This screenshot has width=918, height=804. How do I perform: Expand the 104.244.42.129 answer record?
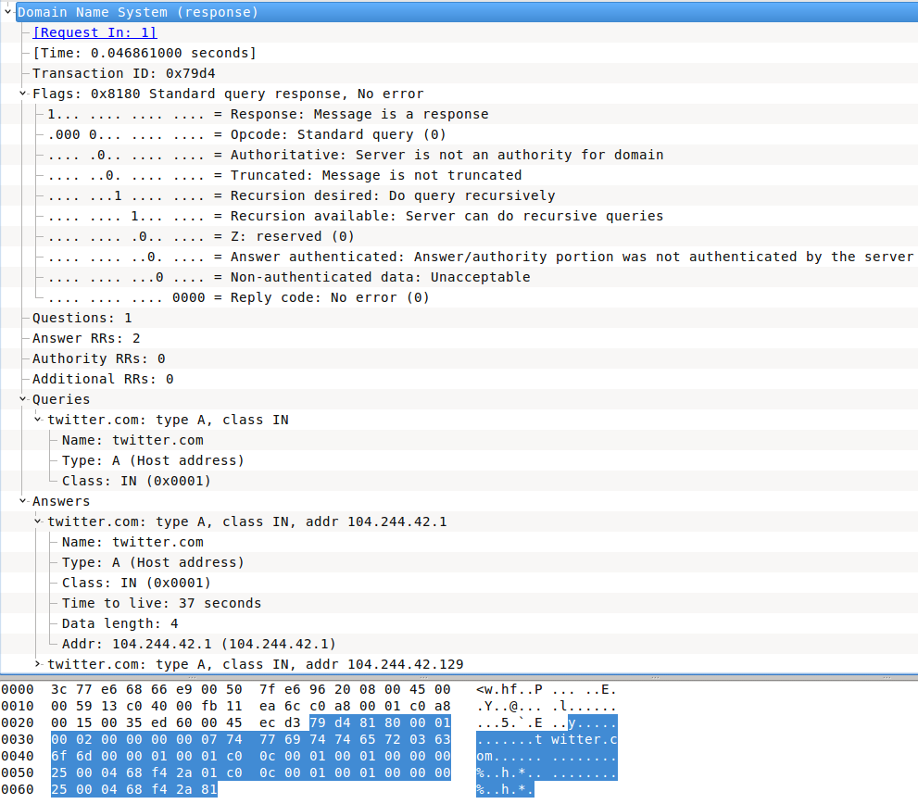(x=37, y=664)
